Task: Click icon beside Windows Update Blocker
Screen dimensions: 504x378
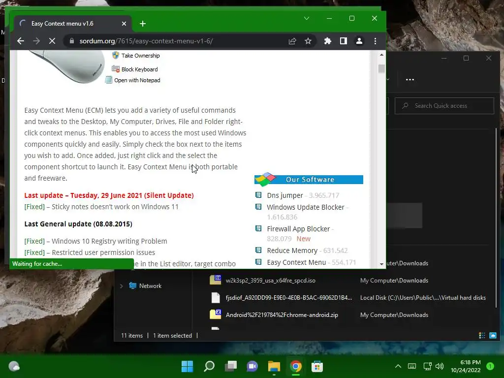Action: (258, 207)
